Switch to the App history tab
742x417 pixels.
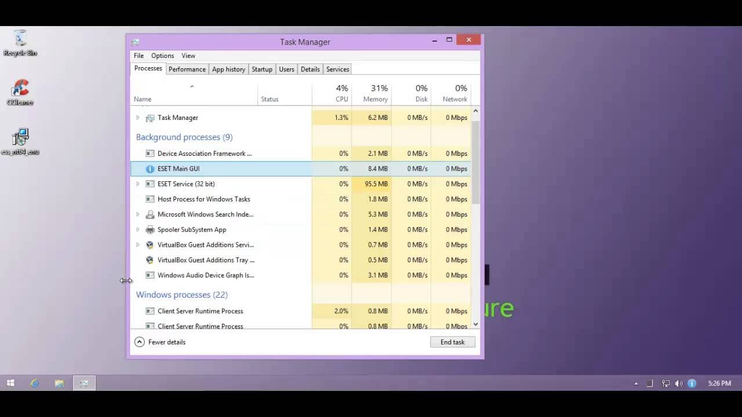228,69
